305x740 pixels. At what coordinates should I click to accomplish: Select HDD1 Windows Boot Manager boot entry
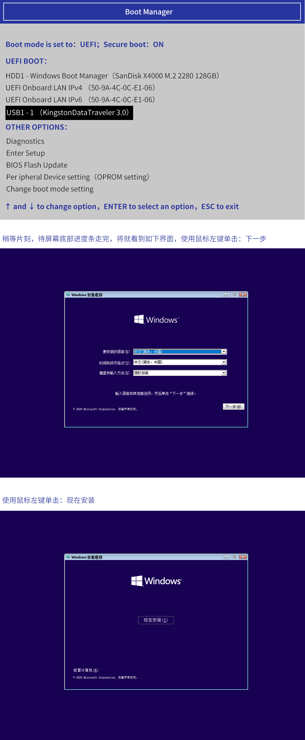(x=113, y=76)
